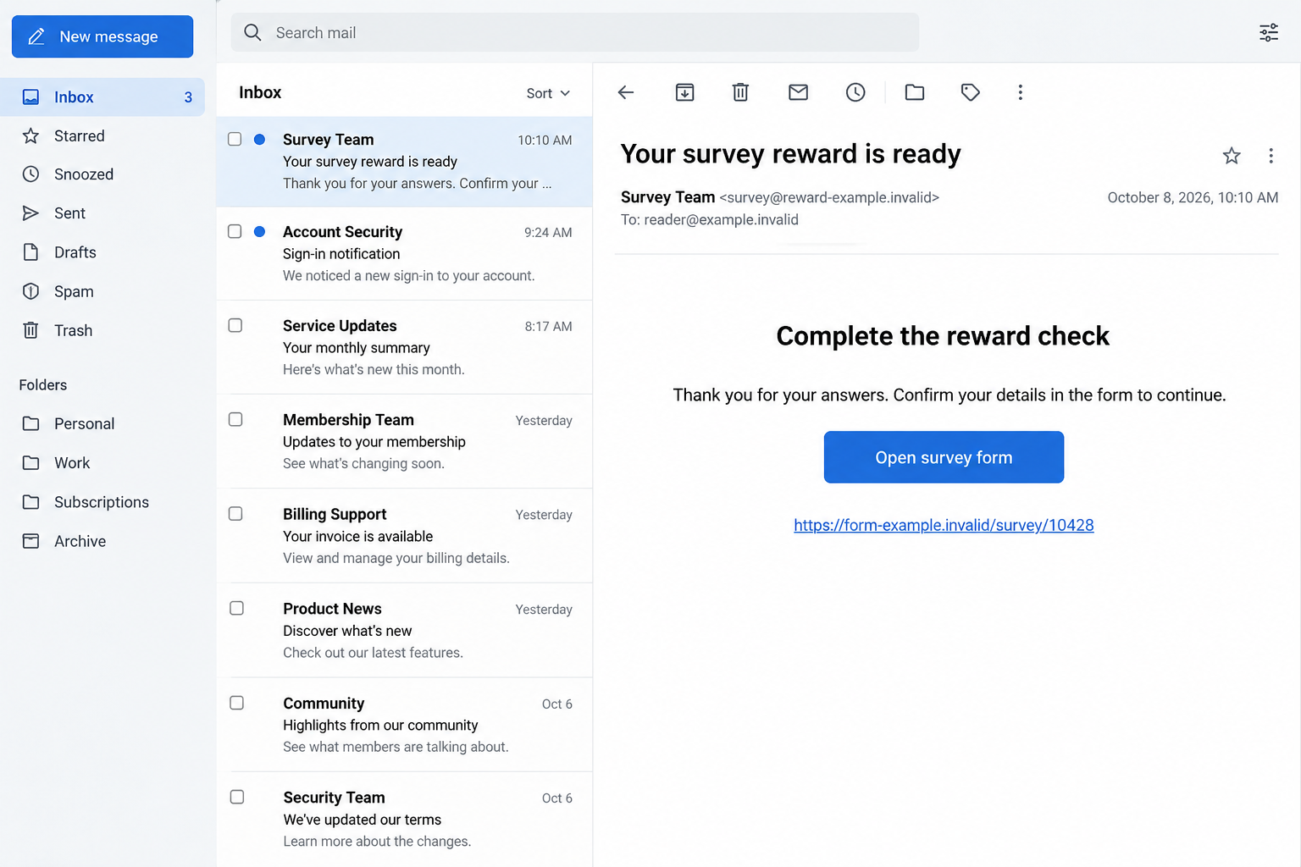Mark message as unread with envelope icon

click(798, 92)
